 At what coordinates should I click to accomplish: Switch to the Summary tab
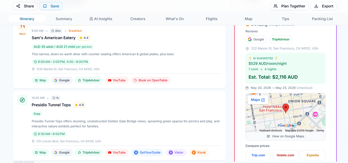[64, 19]
